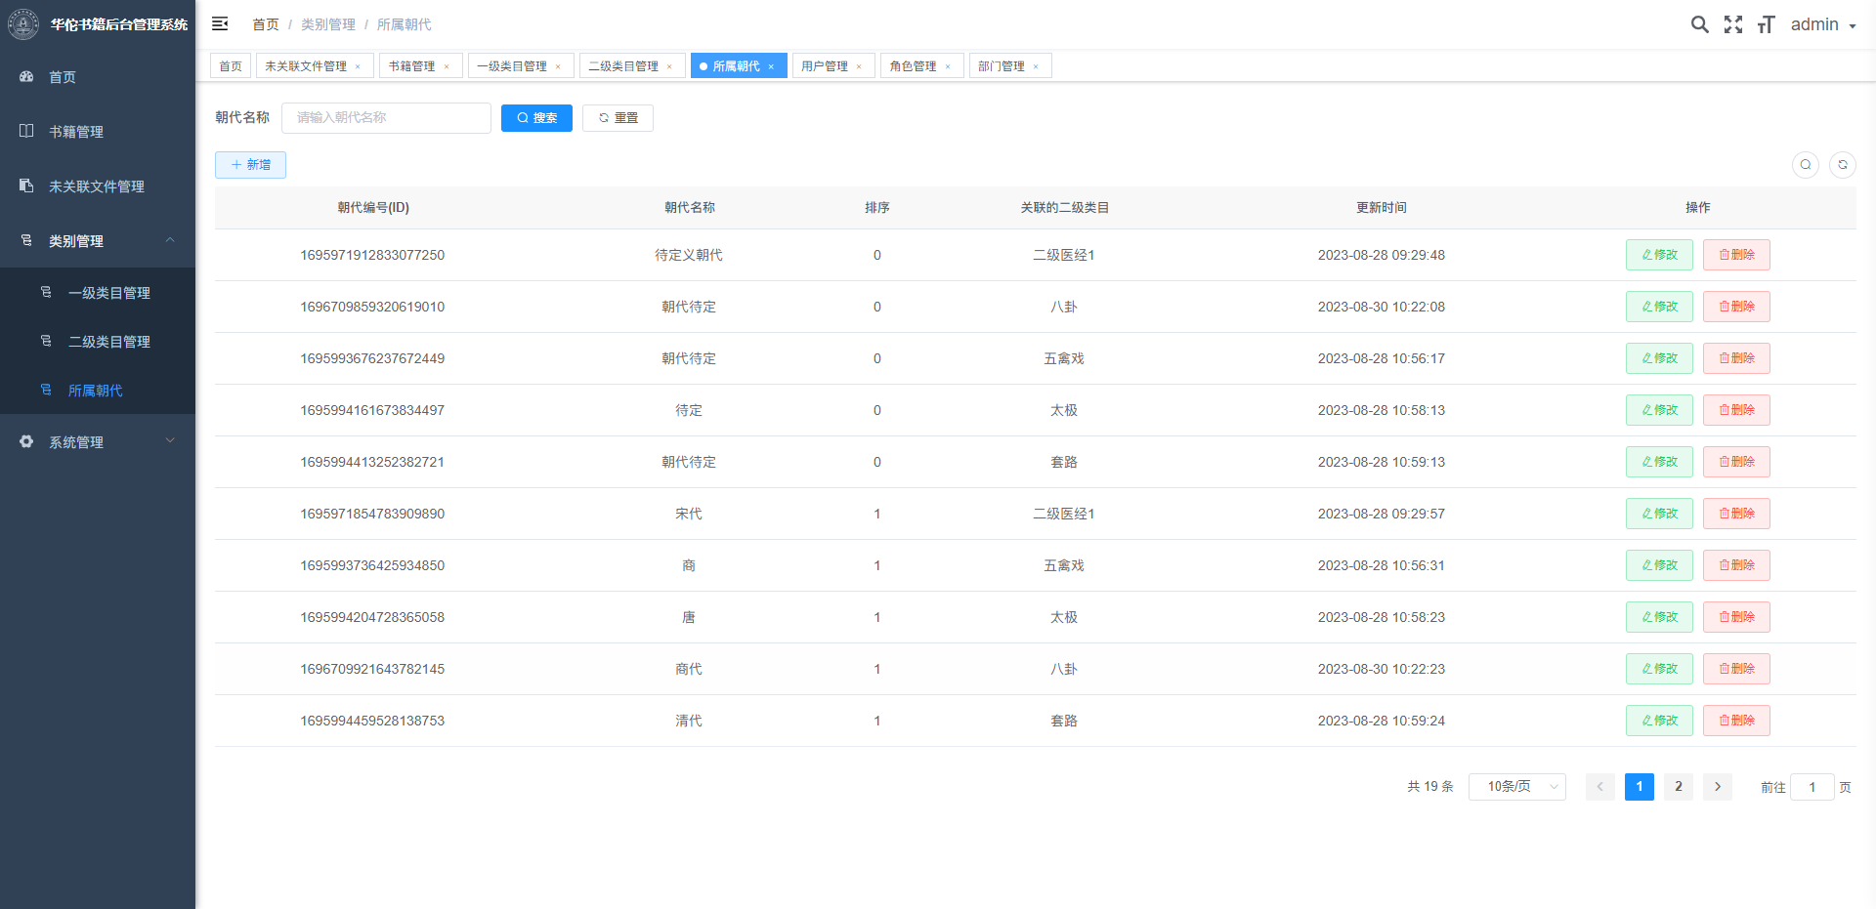Click the 共 19 条 total count text

1430,786
